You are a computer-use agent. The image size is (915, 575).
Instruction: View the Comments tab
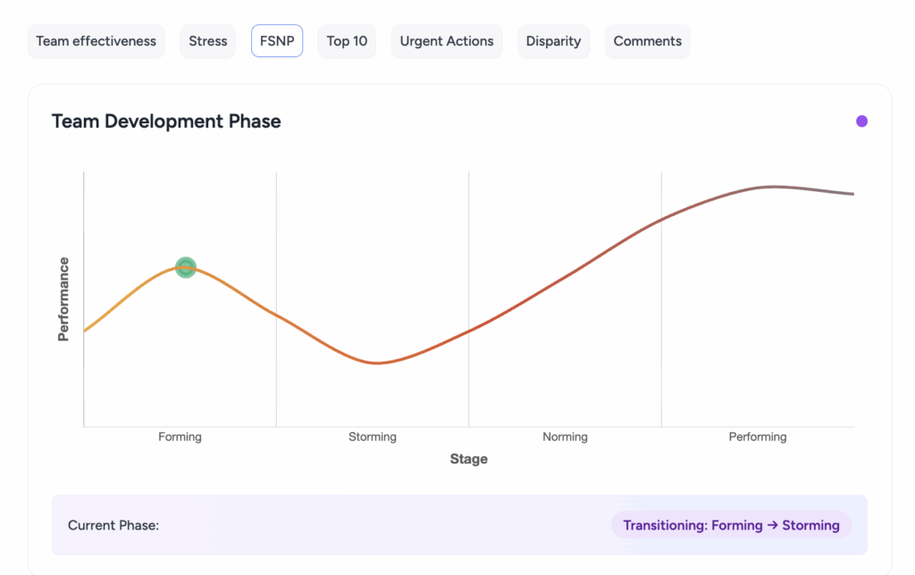point(648,41)
